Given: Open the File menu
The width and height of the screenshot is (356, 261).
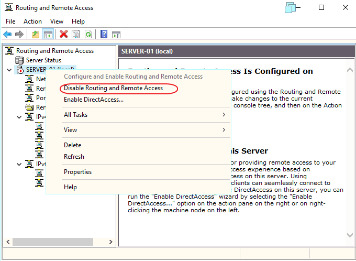Looking at the screenshot, I should pos(10,21).
